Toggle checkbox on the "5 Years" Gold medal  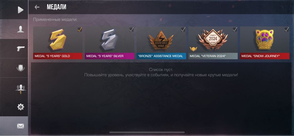pyautogui.click(x=80, y=30)
